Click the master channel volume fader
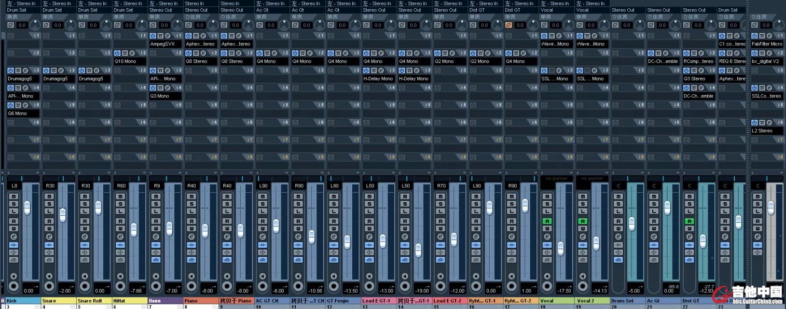The width and height of the screenshot is (786, 309). [771, 208]
